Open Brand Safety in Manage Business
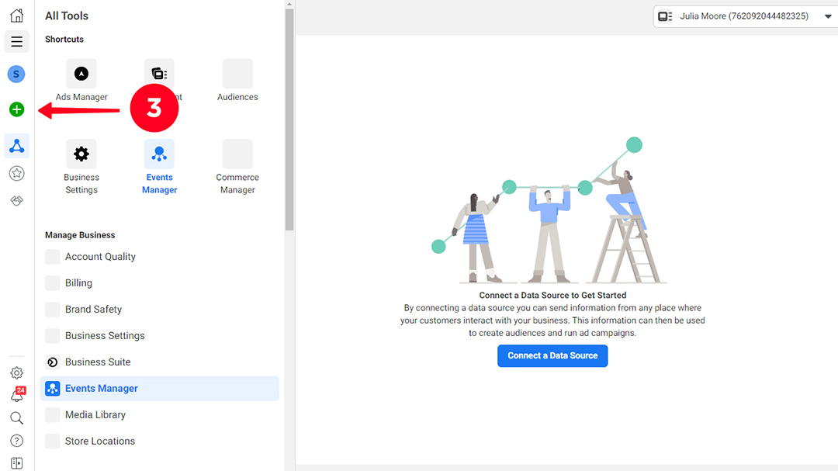Screen dimensions: 838x471 tap(159, 309)
